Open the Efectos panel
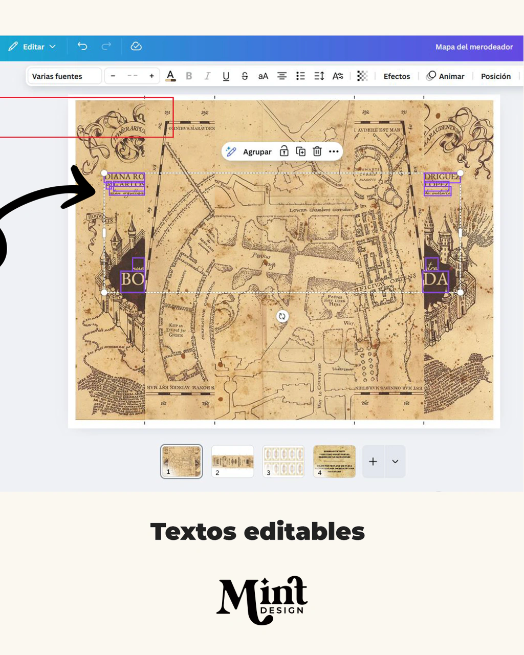 [x=397, y=76]
